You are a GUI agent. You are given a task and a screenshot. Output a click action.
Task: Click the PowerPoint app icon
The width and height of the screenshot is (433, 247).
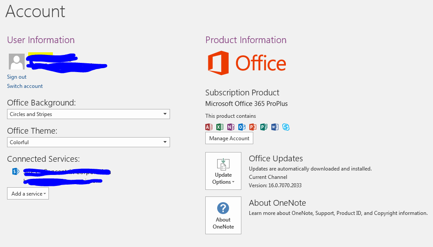pyautogui.click(x=253, y=127)
